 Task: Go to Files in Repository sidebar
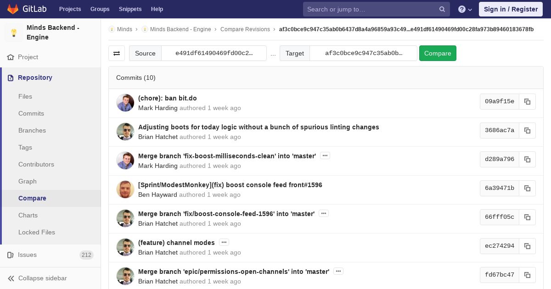25,97
